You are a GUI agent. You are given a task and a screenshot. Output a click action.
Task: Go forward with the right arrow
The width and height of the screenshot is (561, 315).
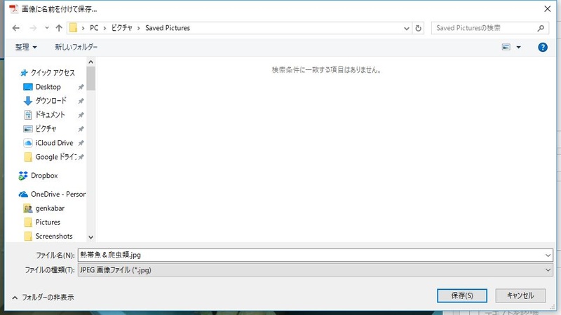point(33,28)
